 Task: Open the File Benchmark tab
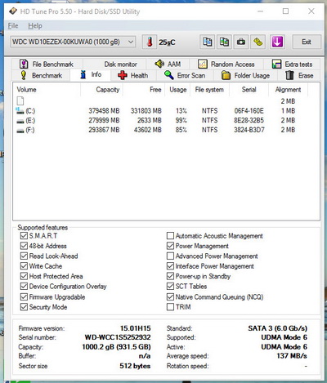tap(47, 65)
